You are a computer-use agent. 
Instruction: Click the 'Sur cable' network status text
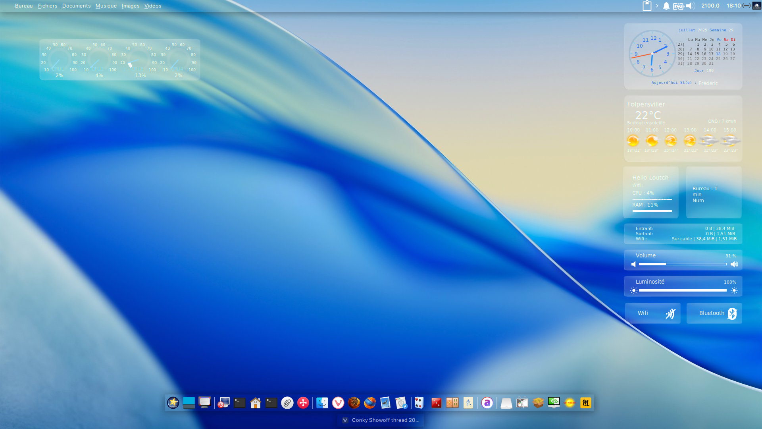click(x=682, y=239)
